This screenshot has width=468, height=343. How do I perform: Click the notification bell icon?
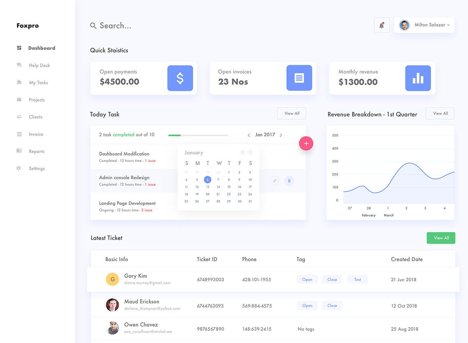point(381,25)
